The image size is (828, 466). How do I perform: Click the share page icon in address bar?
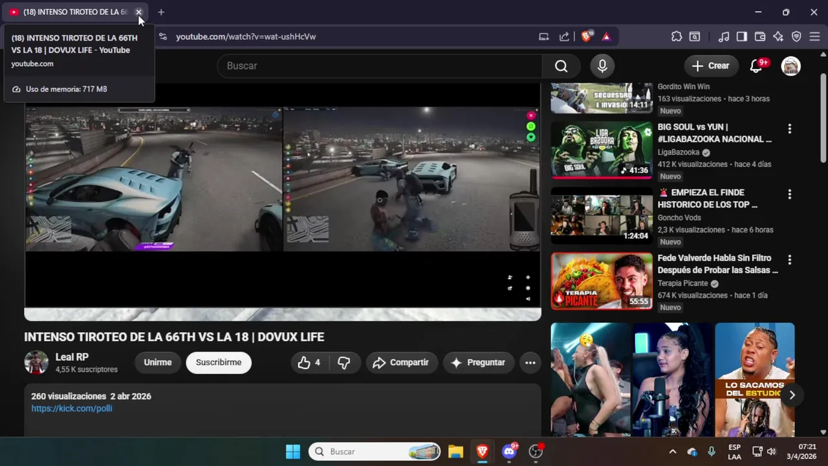coord(564,37)
